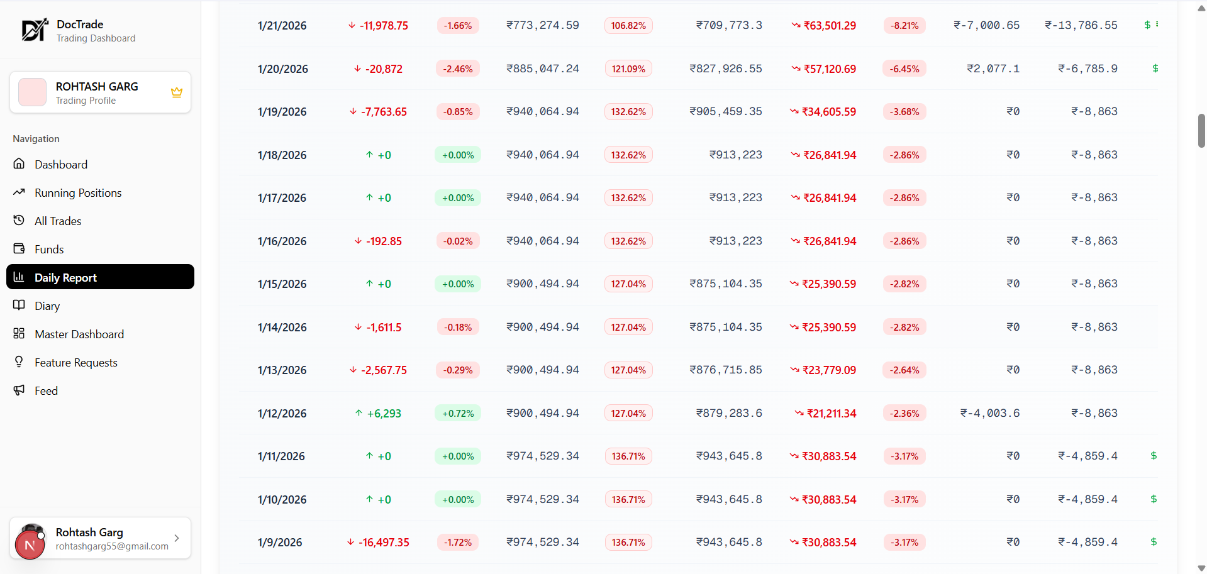Click the user avatar photo at the bottom left

click(x=30, y=541)
